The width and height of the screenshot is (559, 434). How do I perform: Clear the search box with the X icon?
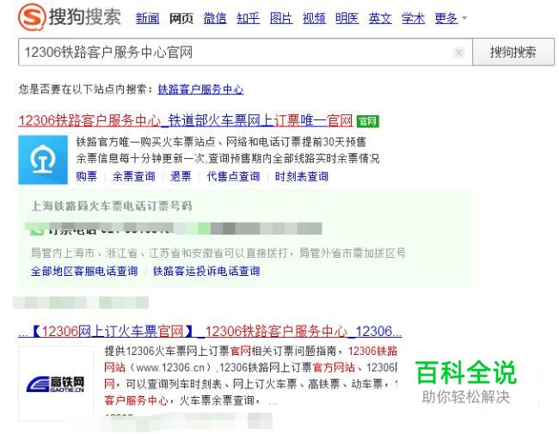click(x=459, y=52)
